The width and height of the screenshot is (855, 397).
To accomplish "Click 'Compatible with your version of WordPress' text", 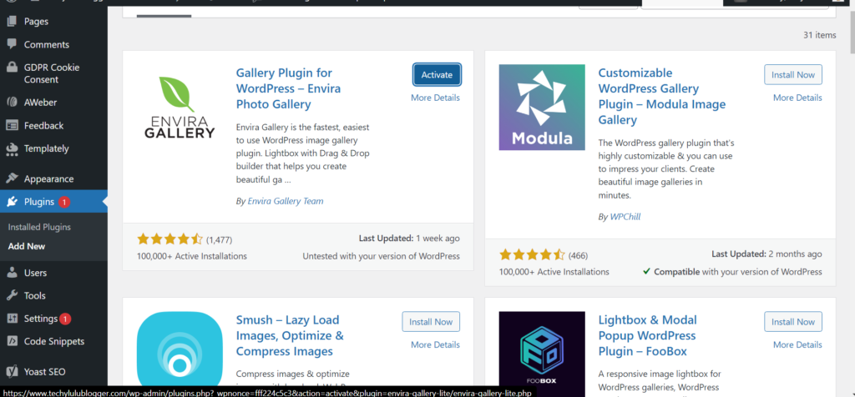I will click(732, 271).
